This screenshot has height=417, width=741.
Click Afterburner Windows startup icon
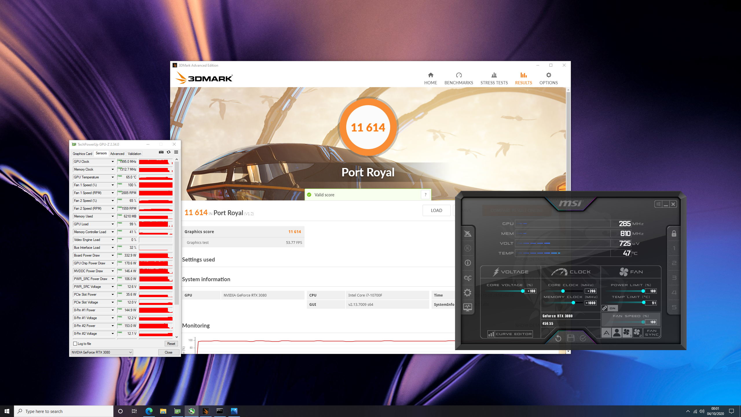click(658, 204)
